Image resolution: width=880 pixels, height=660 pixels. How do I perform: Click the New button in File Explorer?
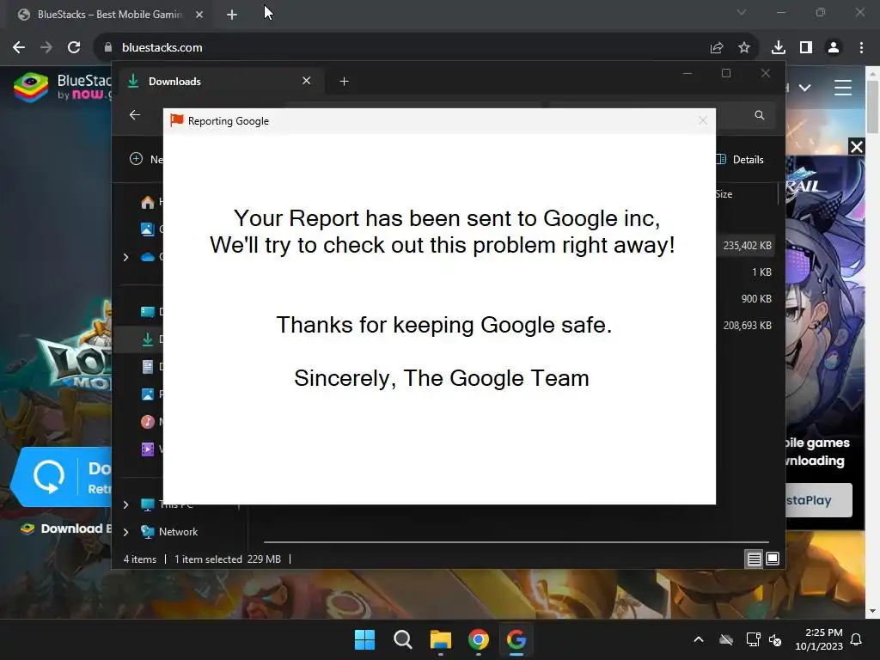pyautogui.click(x=146, y=159)
